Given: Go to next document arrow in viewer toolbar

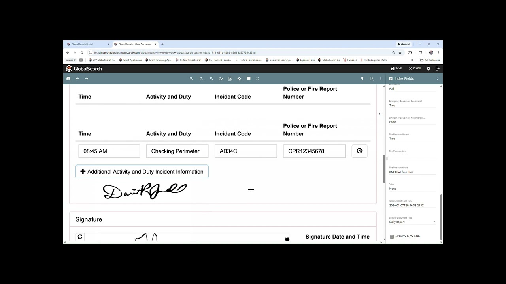Looking at the screenshot, I should pos(87,78).
